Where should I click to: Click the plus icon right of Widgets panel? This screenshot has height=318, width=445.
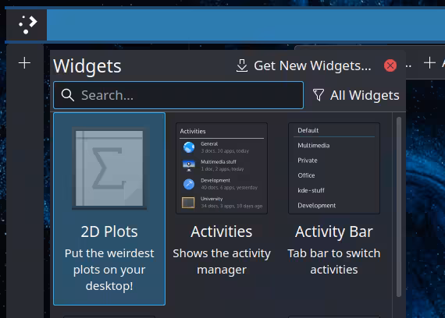click(x=429, y=62)
